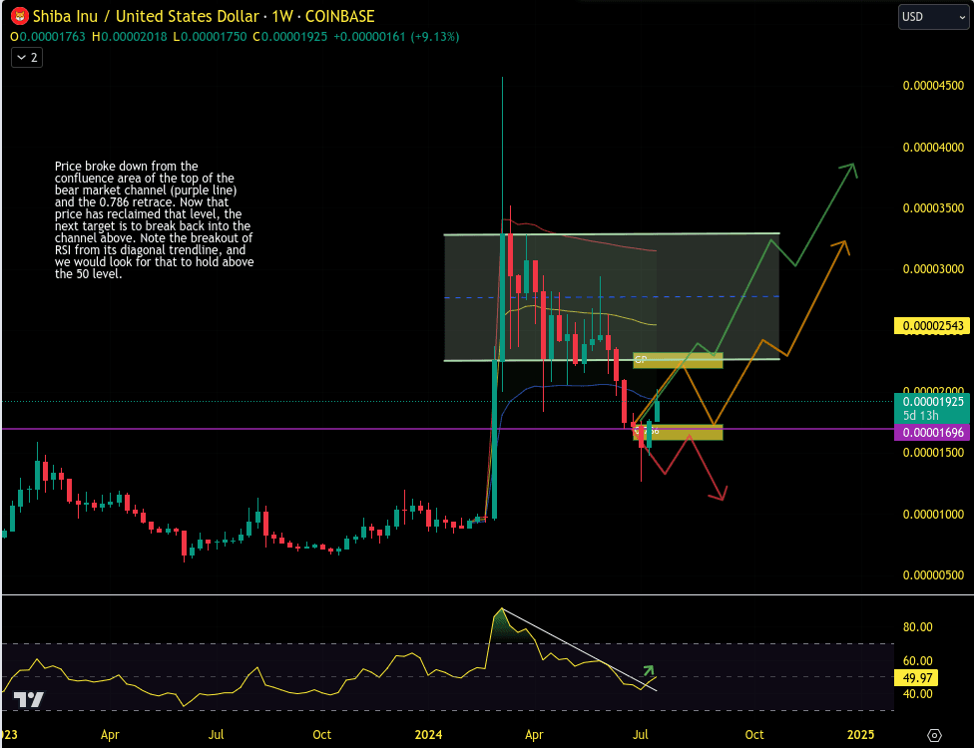Click the low value L0.00001750

tap(210, 37)
